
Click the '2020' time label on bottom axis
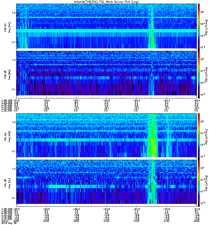tap(46, 221)
